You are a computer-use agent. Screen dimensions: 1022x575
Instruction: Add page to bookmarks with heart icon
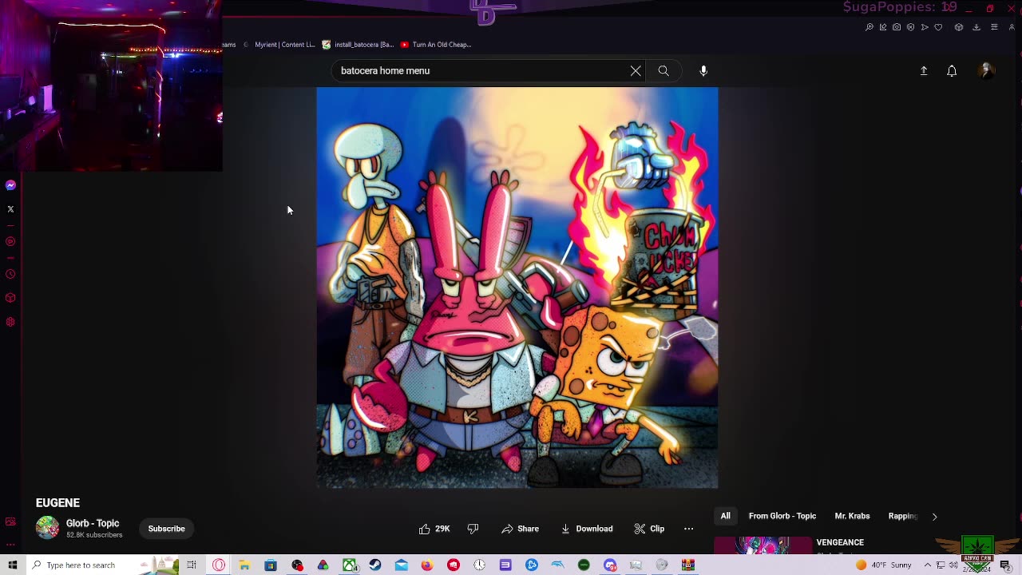[938, 27]
